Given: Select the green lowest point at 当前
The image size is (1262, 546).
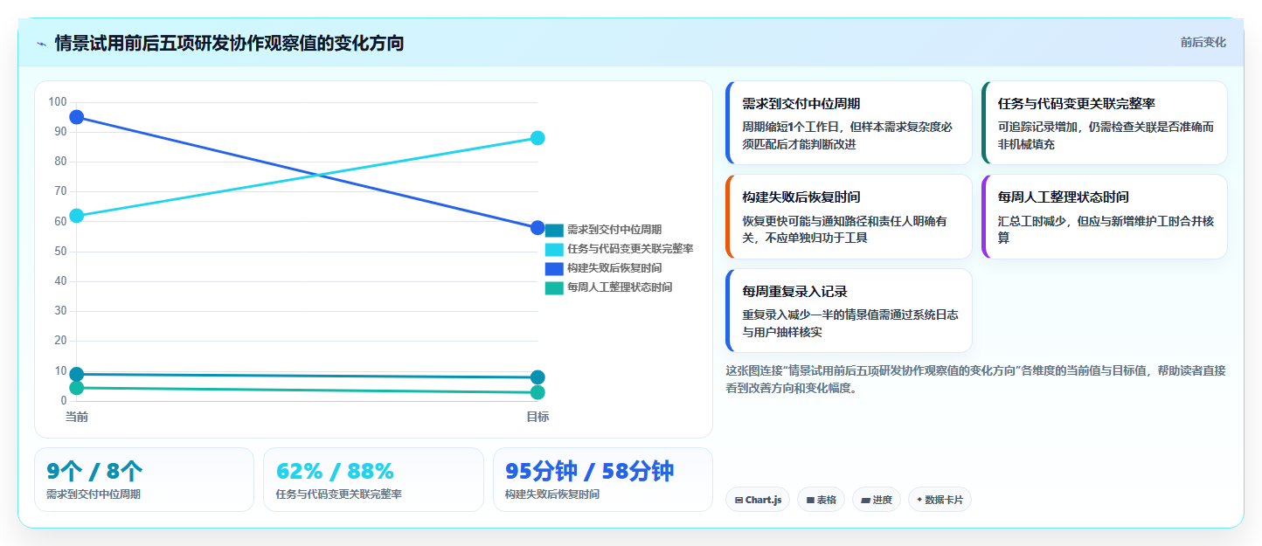Looking at the screenshot, I should click(77, 388).
